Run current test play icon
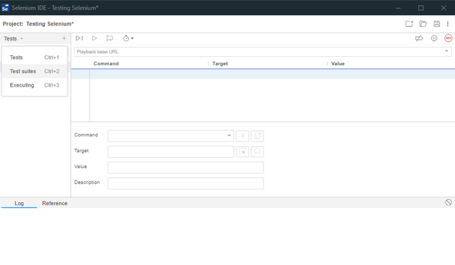Viewport: 455px width, 265px height. point(94,39)
